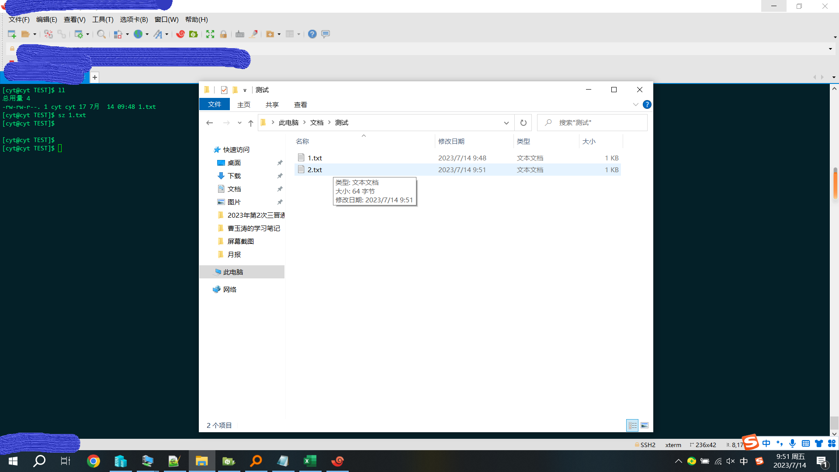Click the new folder plus icon in toolbar
This screenshot has height=472, width=839.
[270, 34]
